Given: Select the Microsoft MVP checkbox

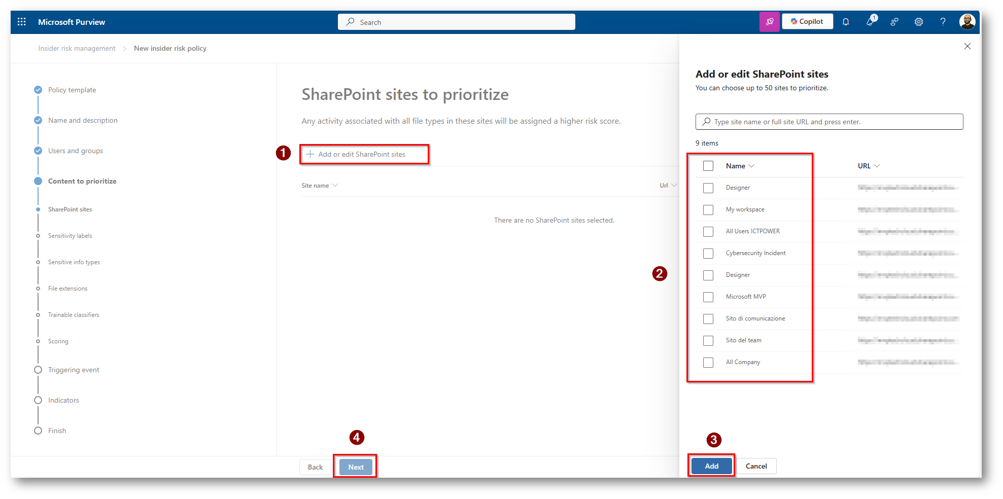Looking at the screenshot, I should tap(708, 297).
